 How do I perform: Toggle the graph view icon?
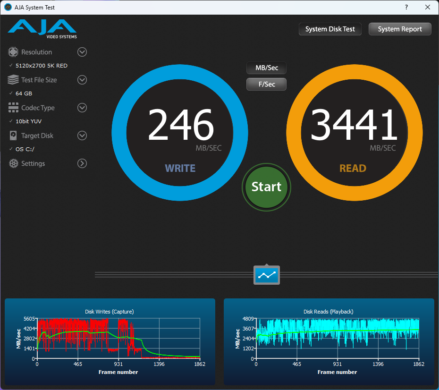tap(267, 275)
